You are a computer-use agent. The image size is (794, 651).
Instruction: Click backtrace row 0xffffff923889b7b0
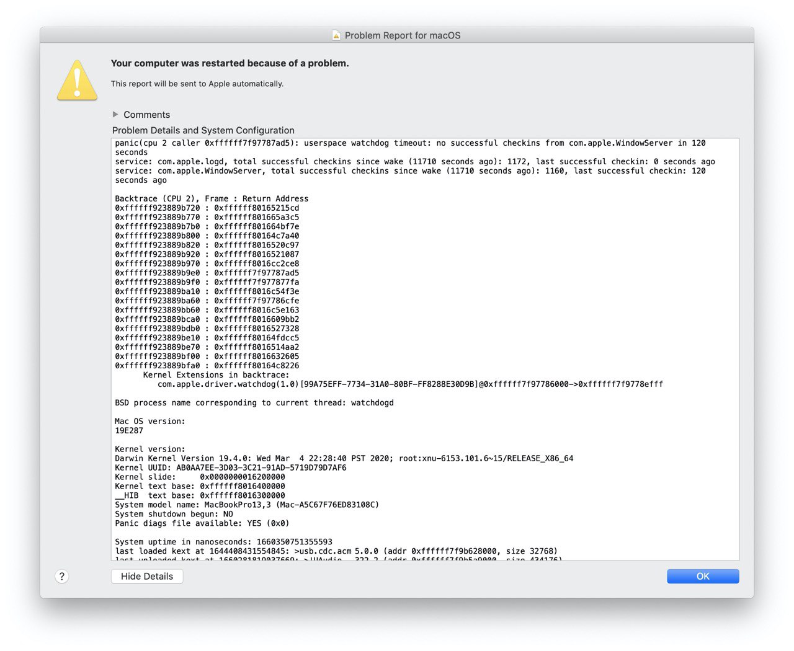pos(207,227)
